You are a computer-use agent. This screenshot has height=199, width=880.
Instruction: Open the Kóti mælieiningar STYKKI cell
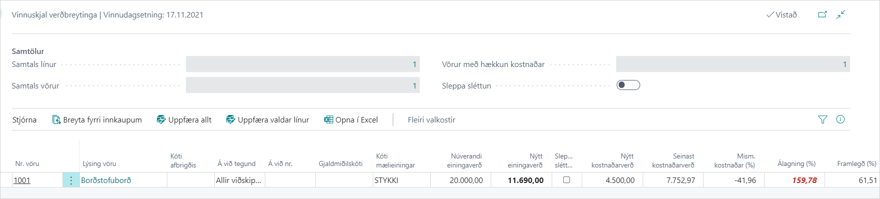(401, 180)
